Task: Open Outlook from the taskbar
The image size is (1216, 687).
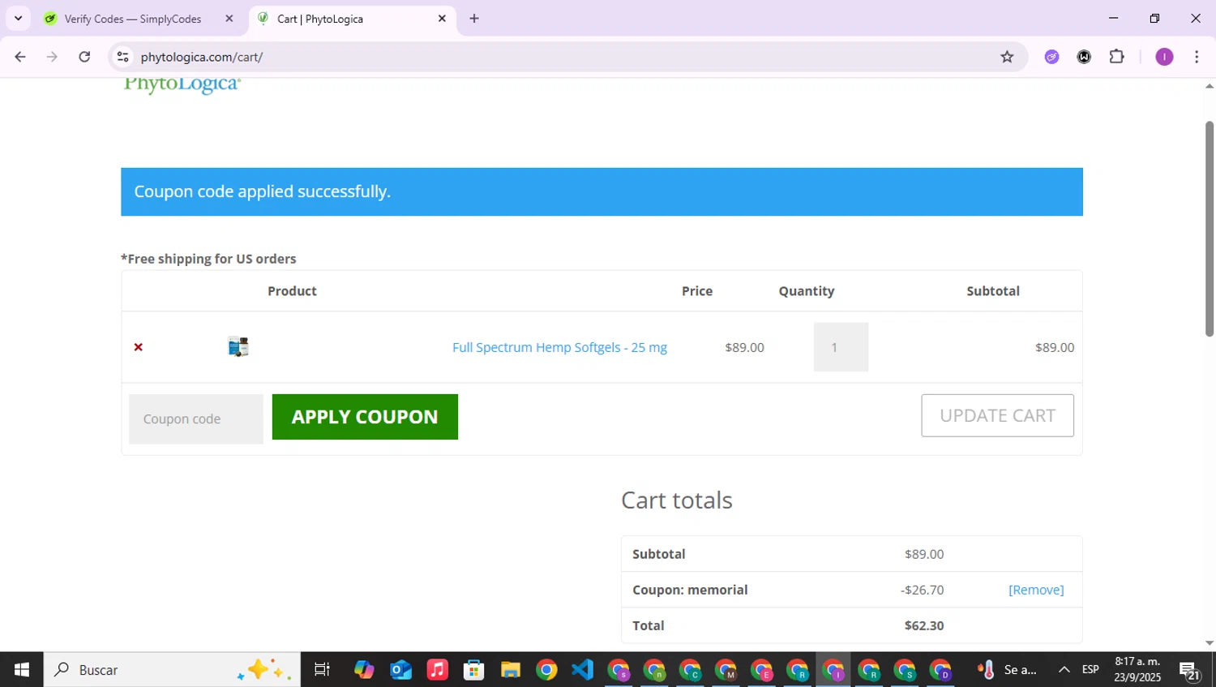Action: (x=400, y=670)
